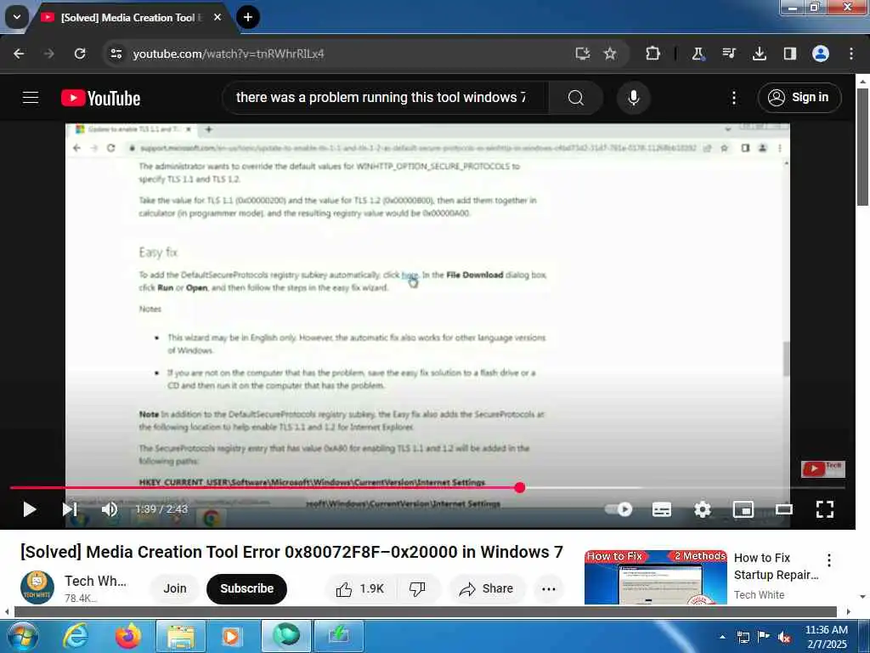This screenshot has width=870, height=653.
Task: Click the red video progress scrubber
Action: pos(519,487)
